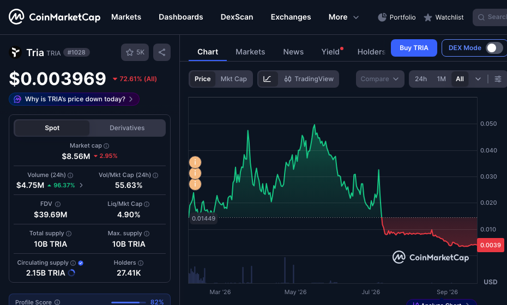Expand more time range options chevron
507x305 pixels.
[x=478, y=79]
